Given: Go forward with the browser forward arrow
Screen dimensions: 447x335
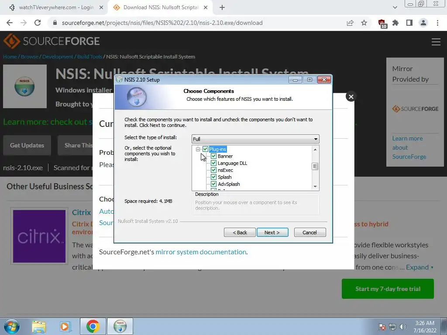Looking at the screenshot, I should pos(24,23).
